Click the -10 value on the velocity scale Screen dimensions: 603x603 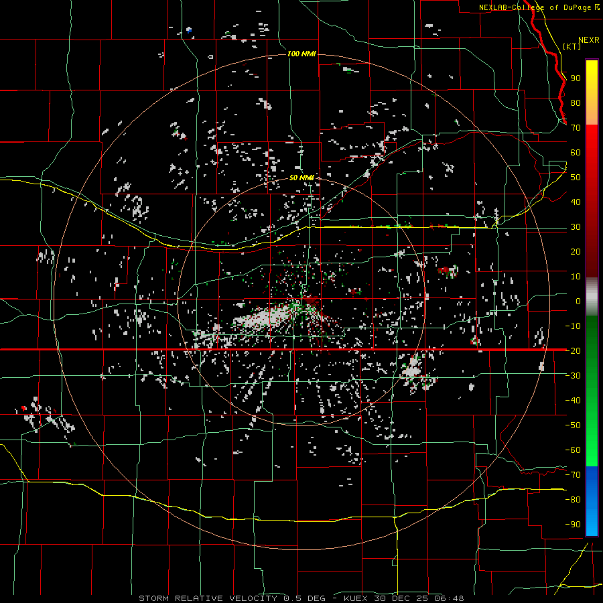(x=573, y=326)
